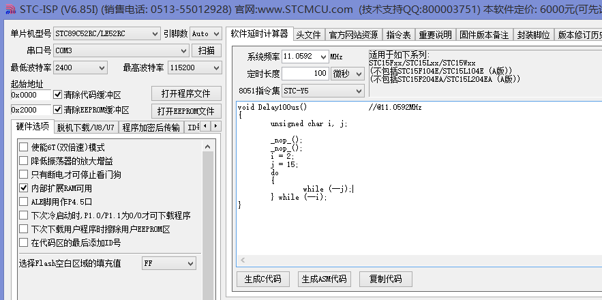Click 复制代码 button
This screenshot has width=602, height=300.
(x=385, y=279)
